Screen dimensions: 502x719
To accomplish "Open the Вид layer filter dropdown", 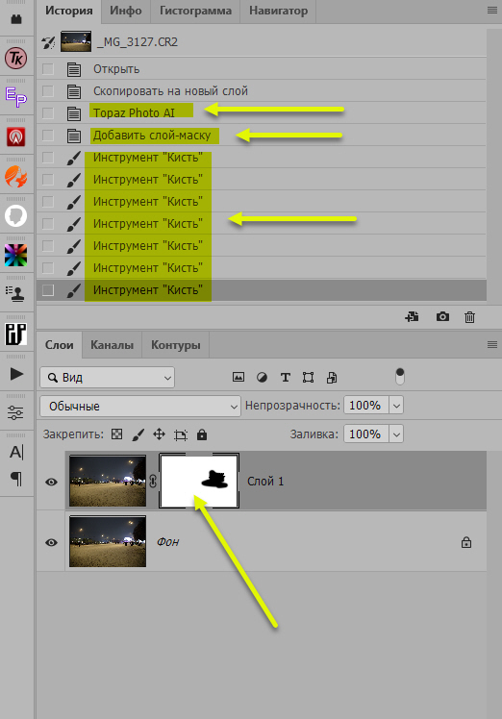I will [107, 378].
